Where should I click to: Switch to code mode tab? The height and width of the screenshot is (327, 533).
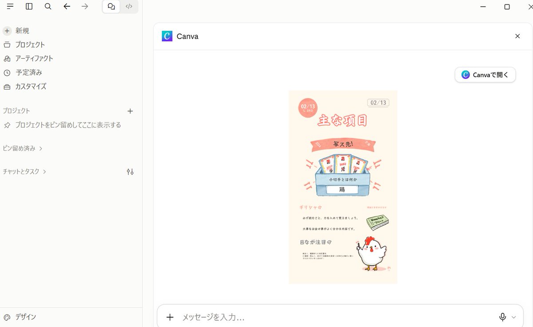[x=129, y=7]
